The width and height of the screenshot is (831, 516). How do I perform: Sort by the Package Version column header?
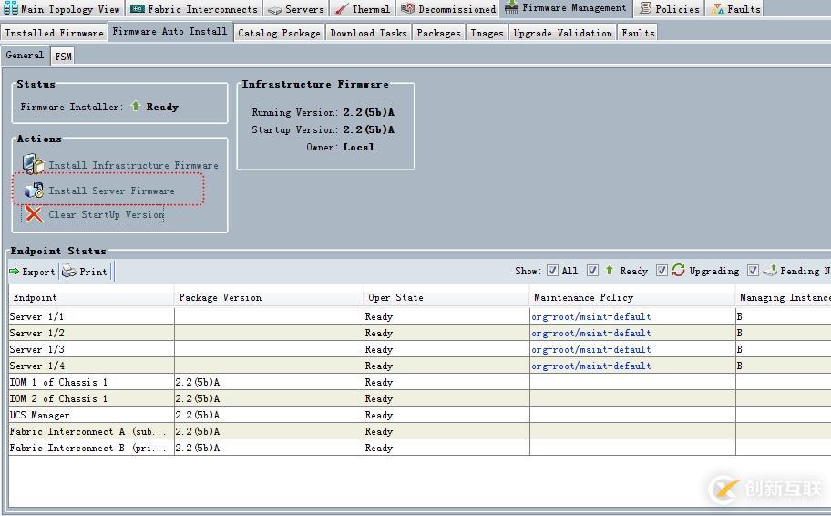269,297
